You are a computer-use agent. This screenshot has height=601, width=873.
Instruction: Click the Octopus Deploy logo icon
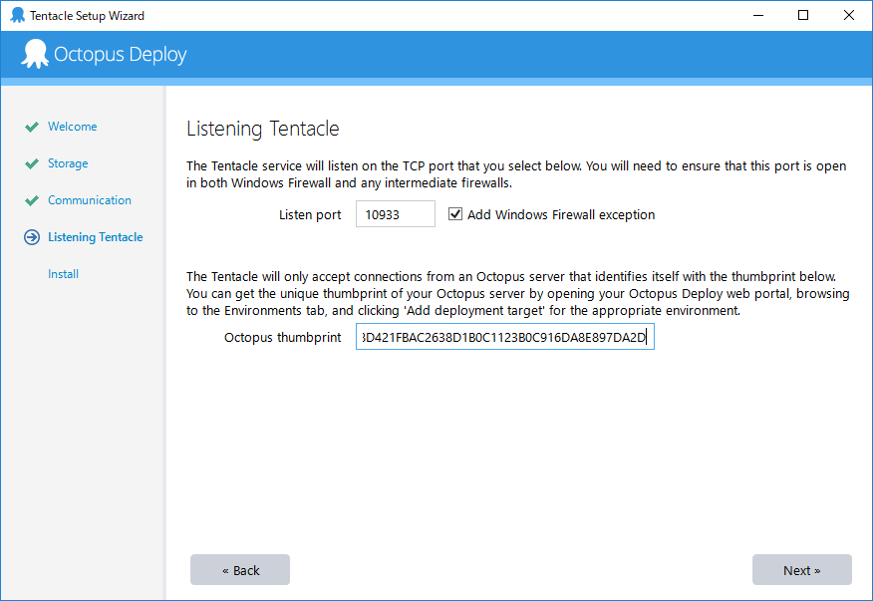[35, 54]
